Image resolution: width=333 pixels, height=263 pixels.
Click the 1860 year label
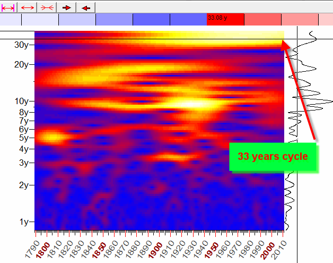click(x=111, y=249)
